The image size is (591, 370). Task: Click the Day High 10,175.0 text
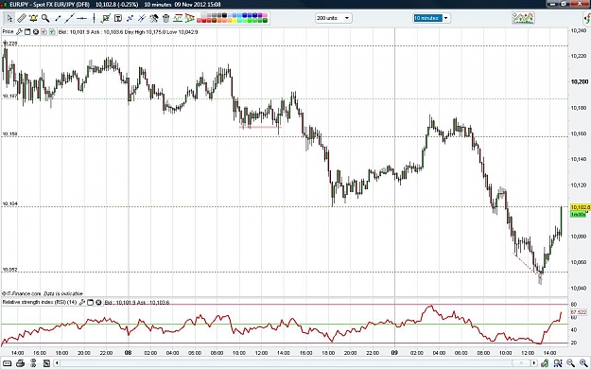(x=146, y=32)
